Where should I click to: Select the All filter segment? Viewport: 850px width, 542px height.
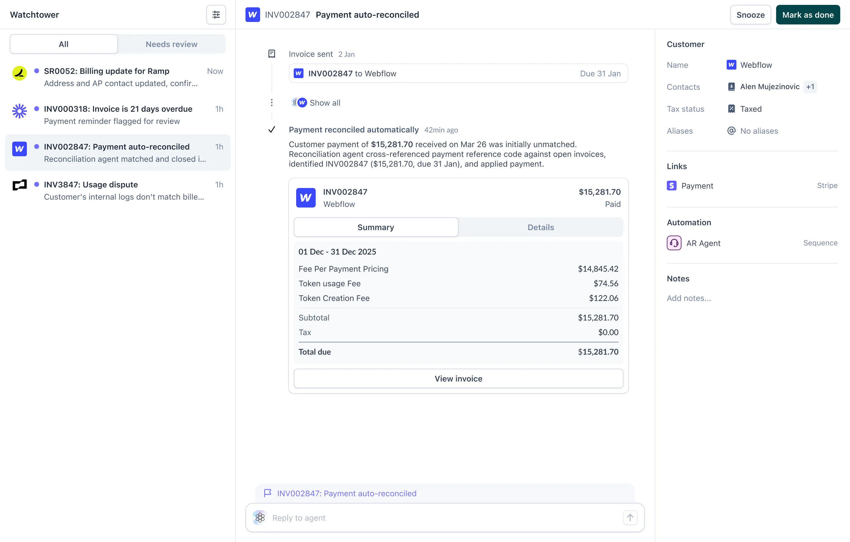click(x=64, y=44)
